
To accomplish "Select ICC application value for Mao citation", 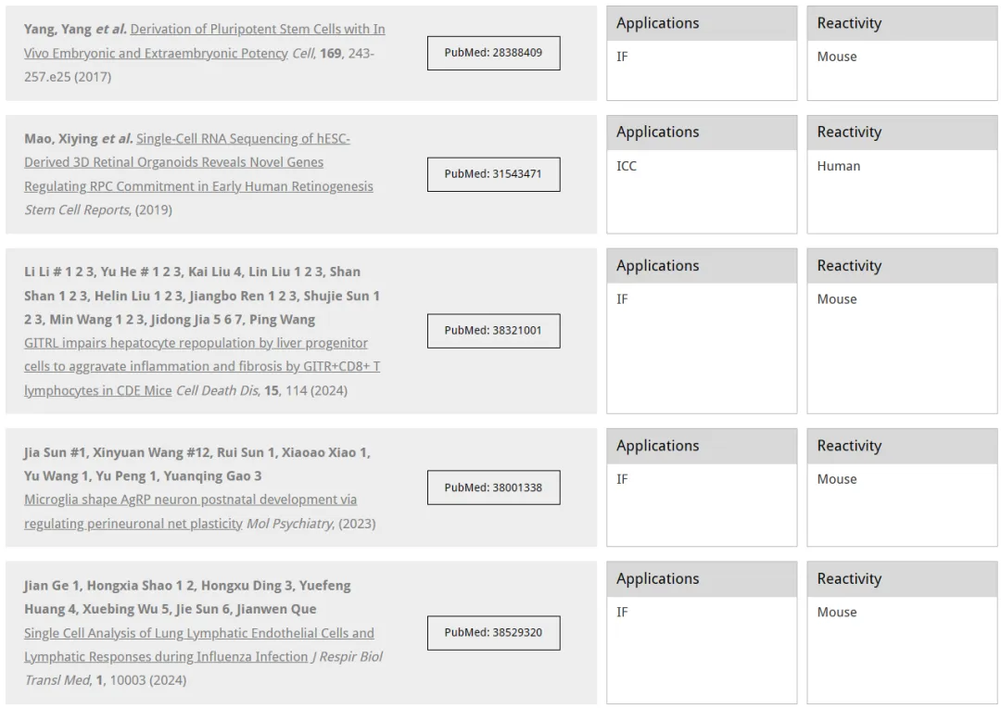I will pyautogui.click(x=627, y=167).
